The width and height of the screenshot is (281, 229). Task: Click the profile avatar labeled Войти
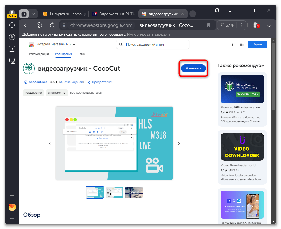[x=12, y=14]
